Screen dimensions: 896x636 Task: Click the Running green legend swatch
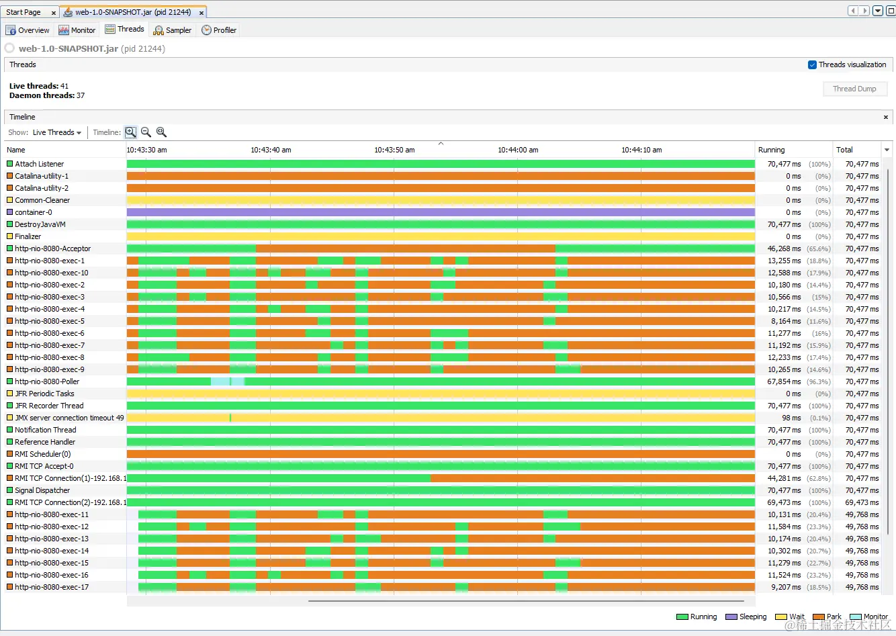[x=682, y=617]
